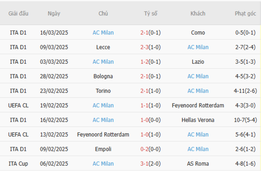Screen dimensions: 261x177
Task: Open the Hellas Verona team link
Action: 198,120
